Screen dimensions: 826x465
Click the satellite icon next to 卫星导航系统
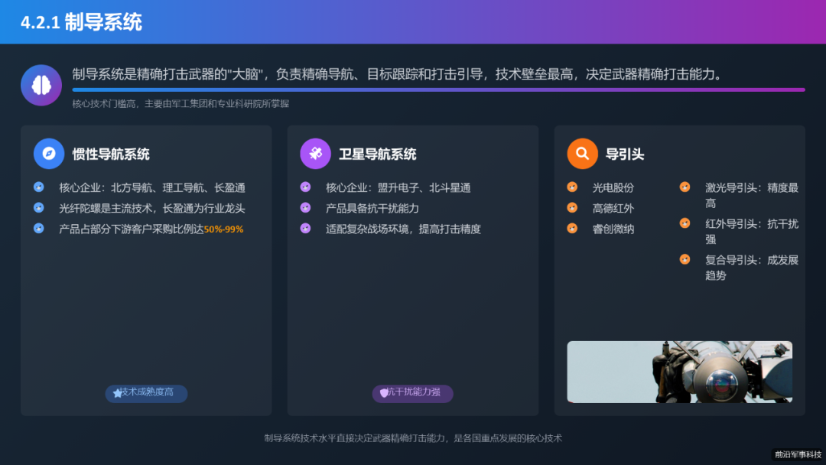click(315, 153)
